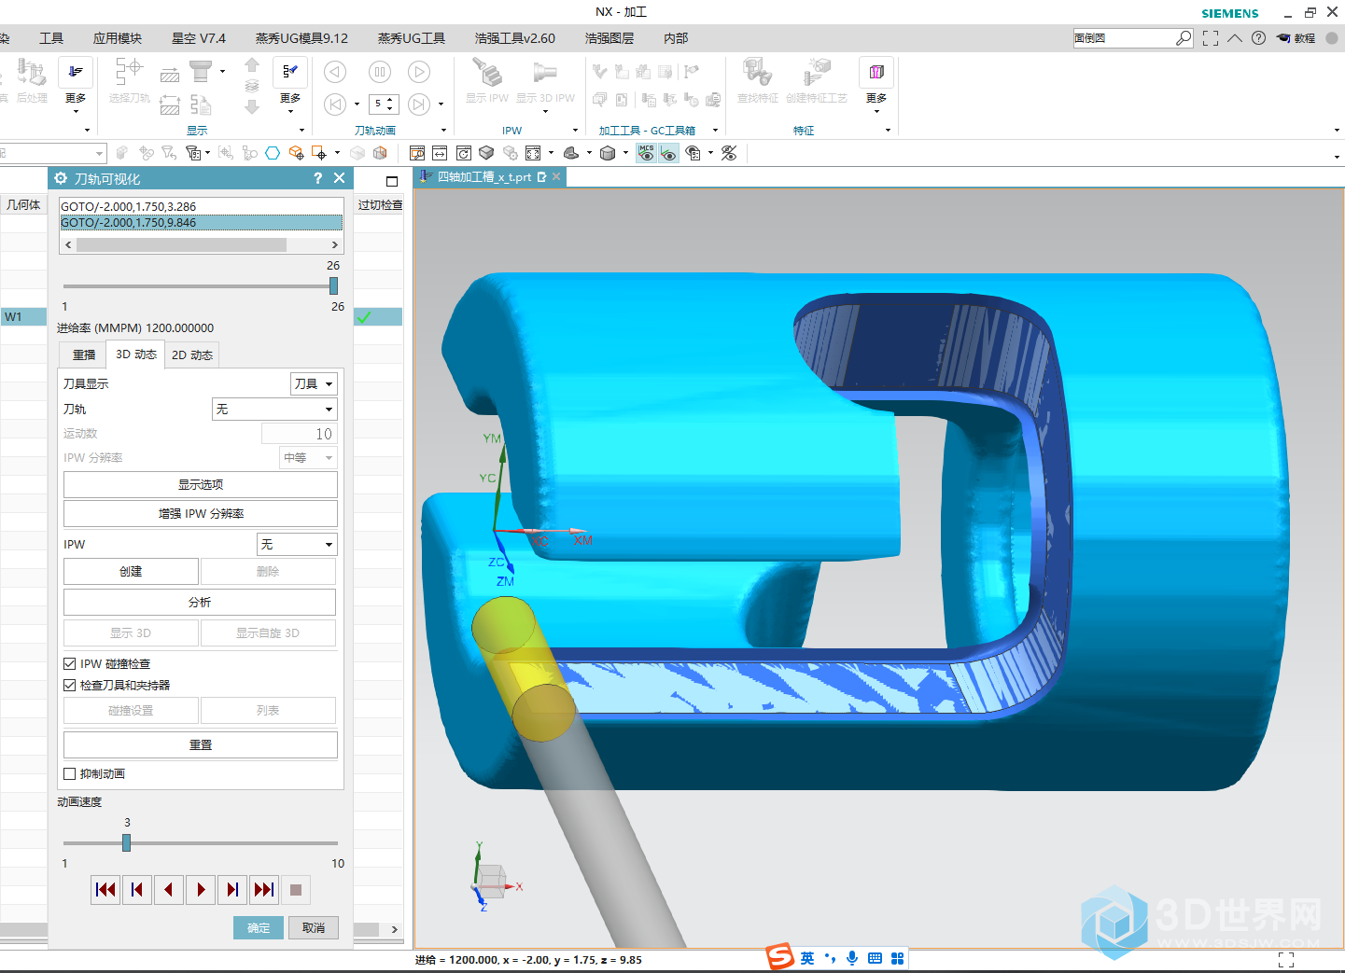Open the IPW dropdown showing 无
The width and height of the screenshot is (1345, 973).
(297, 544)
